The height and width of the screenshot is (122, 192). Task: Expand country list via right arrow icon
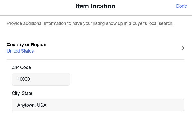coord(183,48)
